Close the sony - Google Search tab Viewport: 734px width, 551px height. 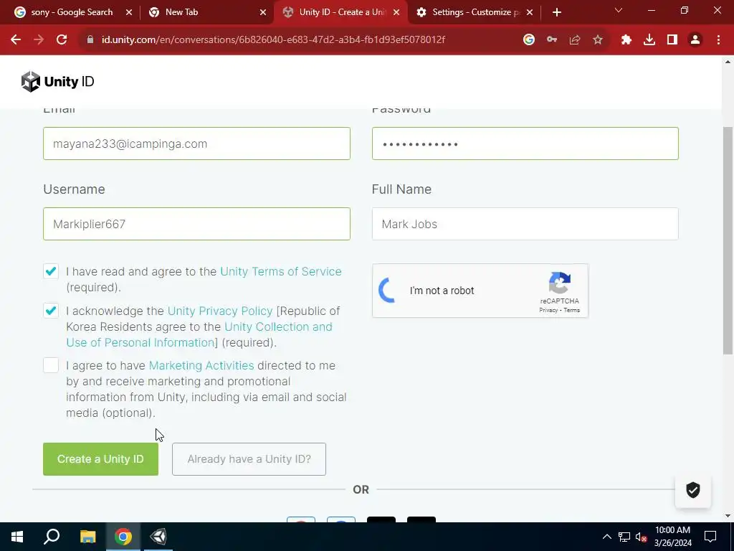coord(129,13)
